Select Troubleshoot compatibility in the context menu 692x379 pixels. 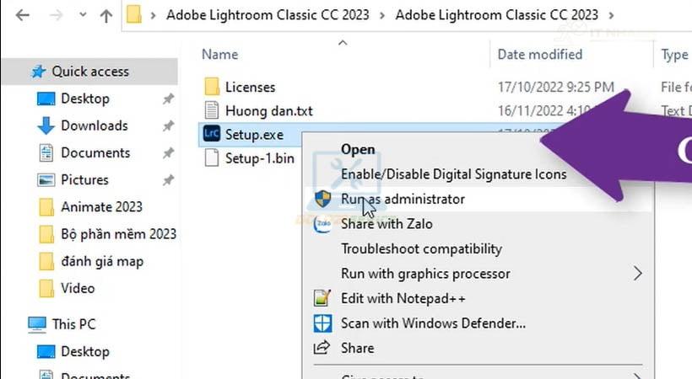[421, 248]
